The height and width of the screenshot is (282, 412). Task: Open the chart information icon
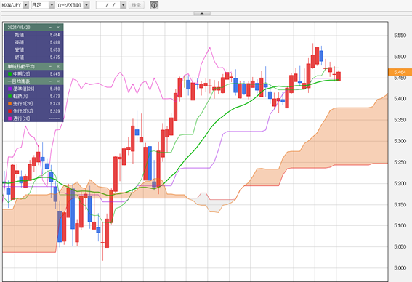(154, 5)
